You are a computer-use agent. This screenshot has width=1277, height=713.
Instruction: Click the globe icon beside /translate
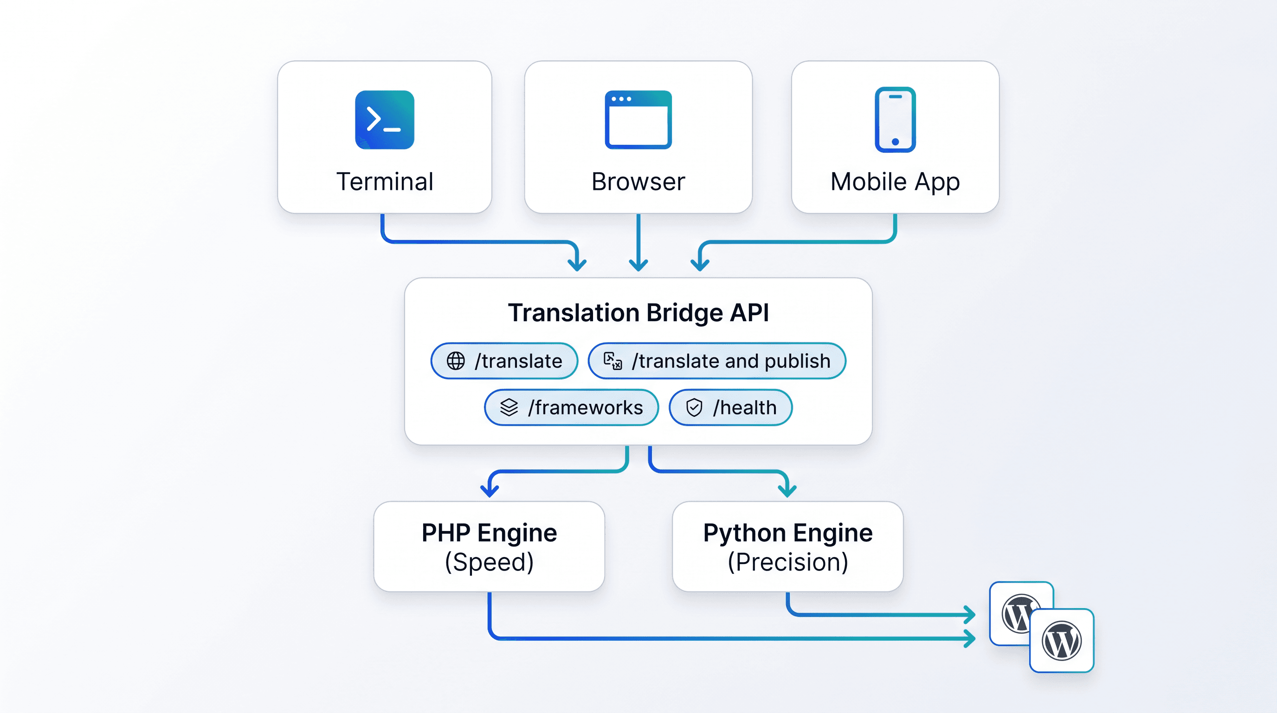[456, 361]
